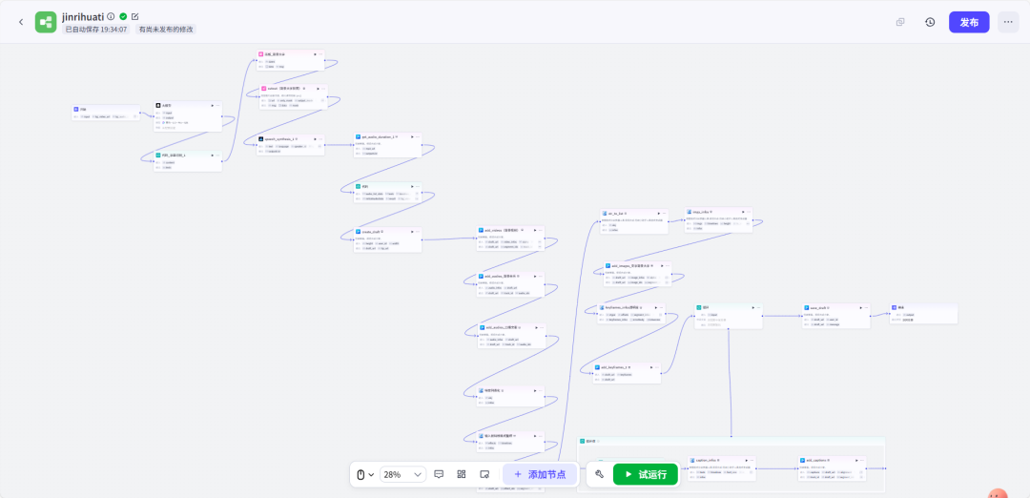Click the 发布 publish button
Screen dimensions: 1030x498
(969, 22)
